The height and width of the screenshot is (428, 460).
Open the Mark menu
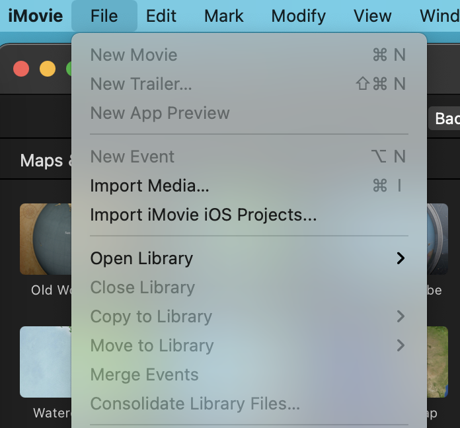click(224, 15)
